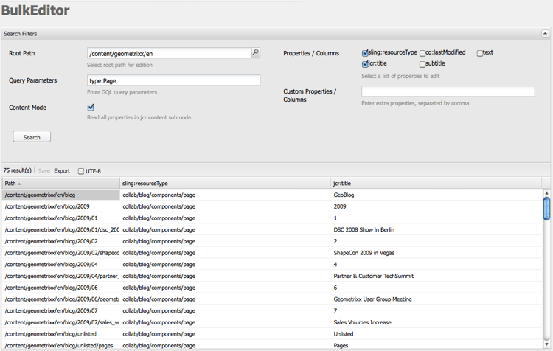Uncheck the sling:resourceType property checkbox

tap(365, 53)
